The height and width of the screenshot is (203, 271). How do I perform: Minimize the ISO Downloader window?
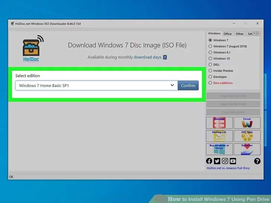[x=234, y=23]
